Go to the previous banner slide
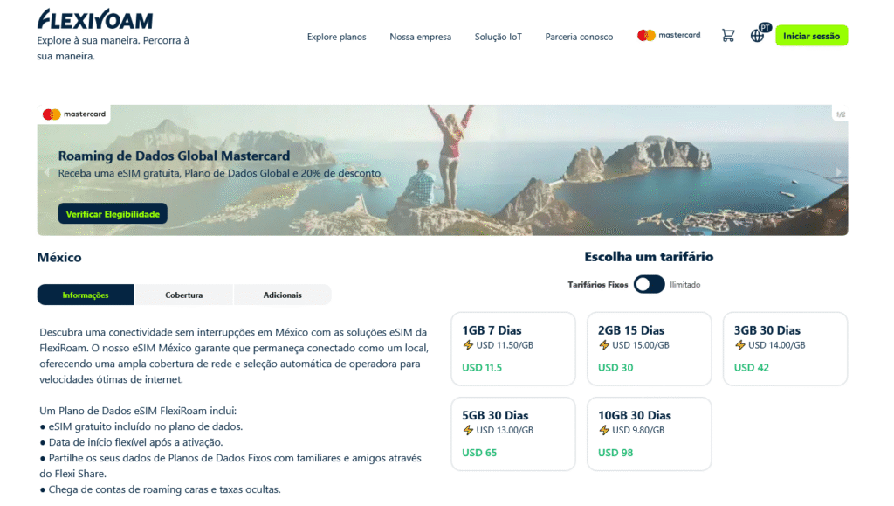Image resolution: width=894 pixels, height=506 pixels. tap(45, 170)
